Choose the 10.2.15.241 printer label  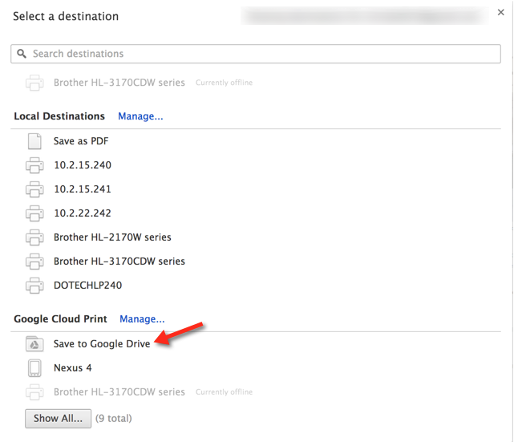coord(83,189)
